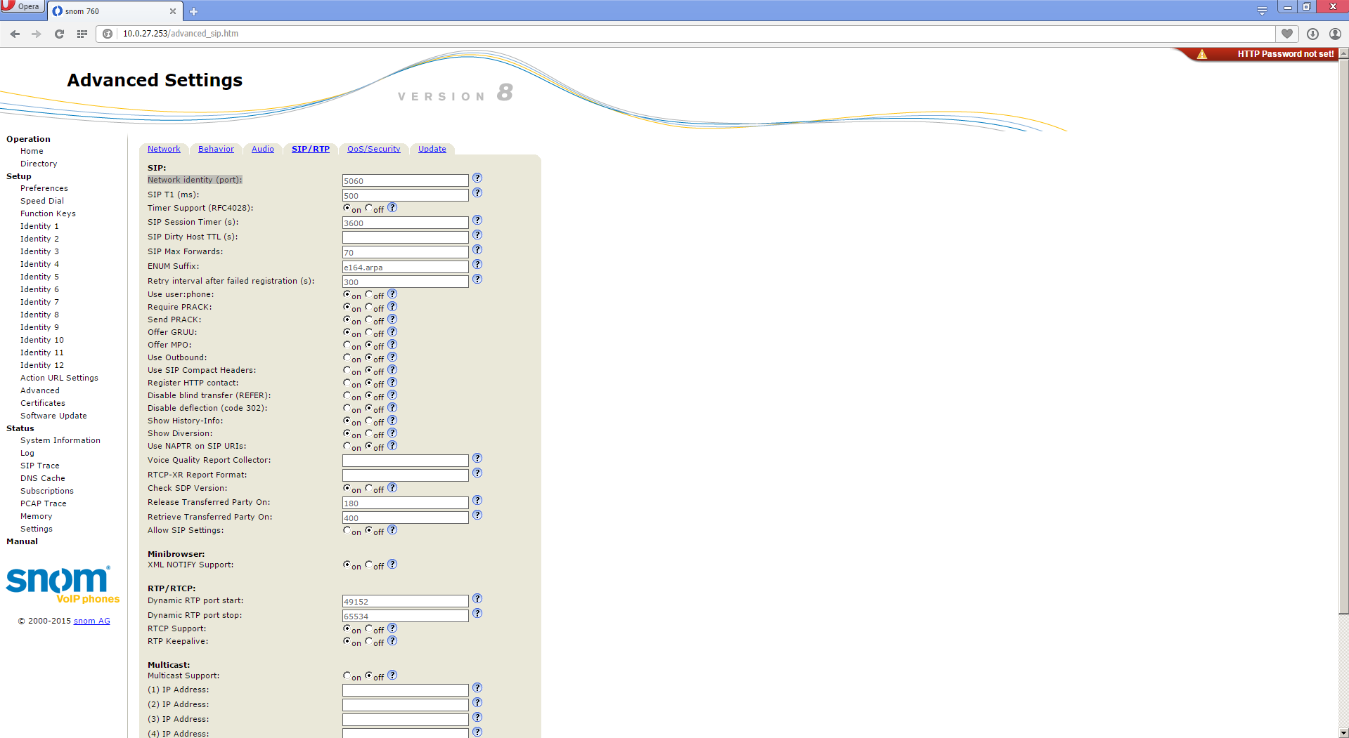
Task: Show help for Timer Support (RFC4028)
Action: click(393, 208)
